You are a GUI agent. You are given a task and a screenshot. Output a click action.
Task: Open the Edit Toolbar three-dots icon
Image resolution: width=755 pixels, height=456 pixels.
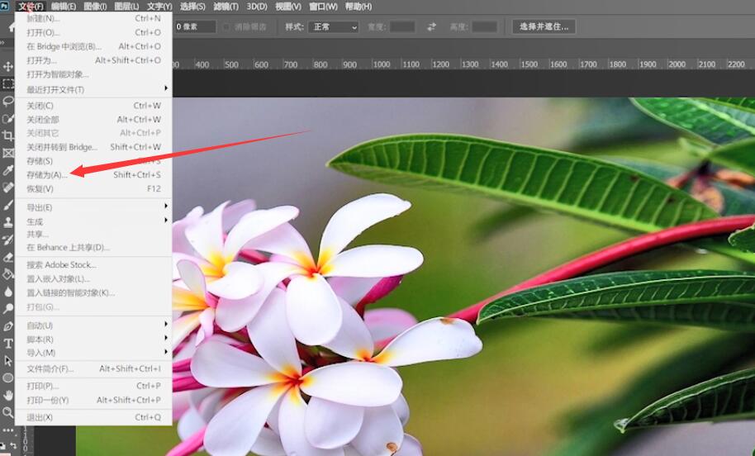(7, 430)
